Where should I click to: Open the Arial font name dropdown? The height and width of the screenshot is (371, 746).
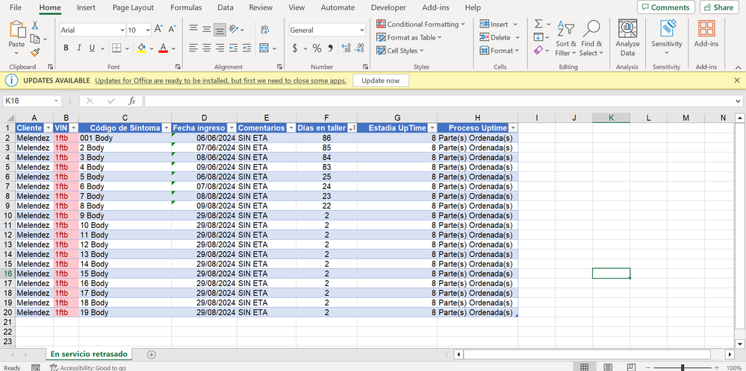122,31
